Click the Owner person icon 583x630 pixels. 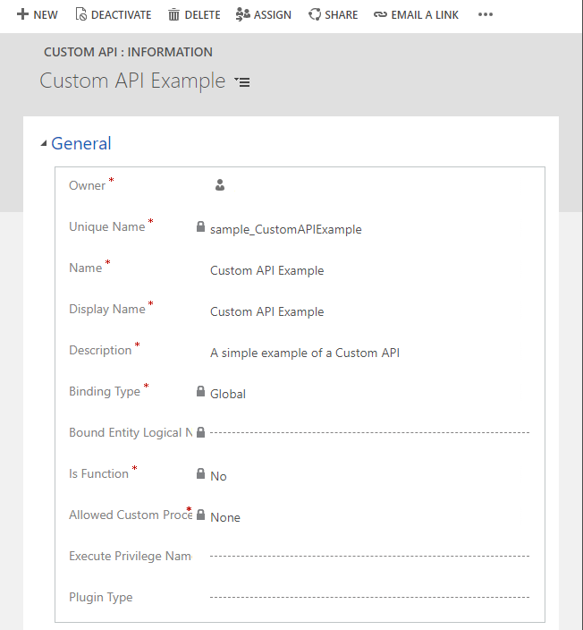[220, 185]
